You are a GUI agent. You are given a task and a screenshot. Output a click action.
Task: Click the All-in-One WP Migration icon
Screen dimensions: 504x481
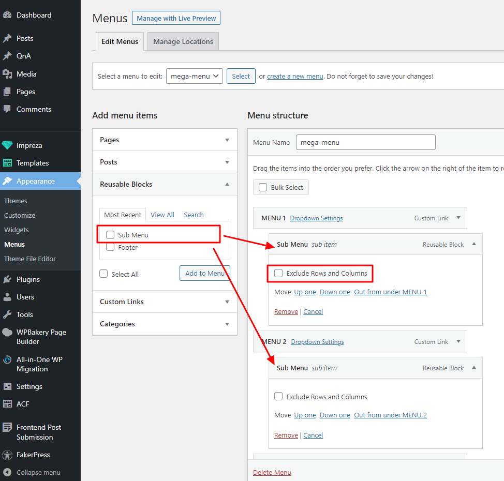click(7, 359)
